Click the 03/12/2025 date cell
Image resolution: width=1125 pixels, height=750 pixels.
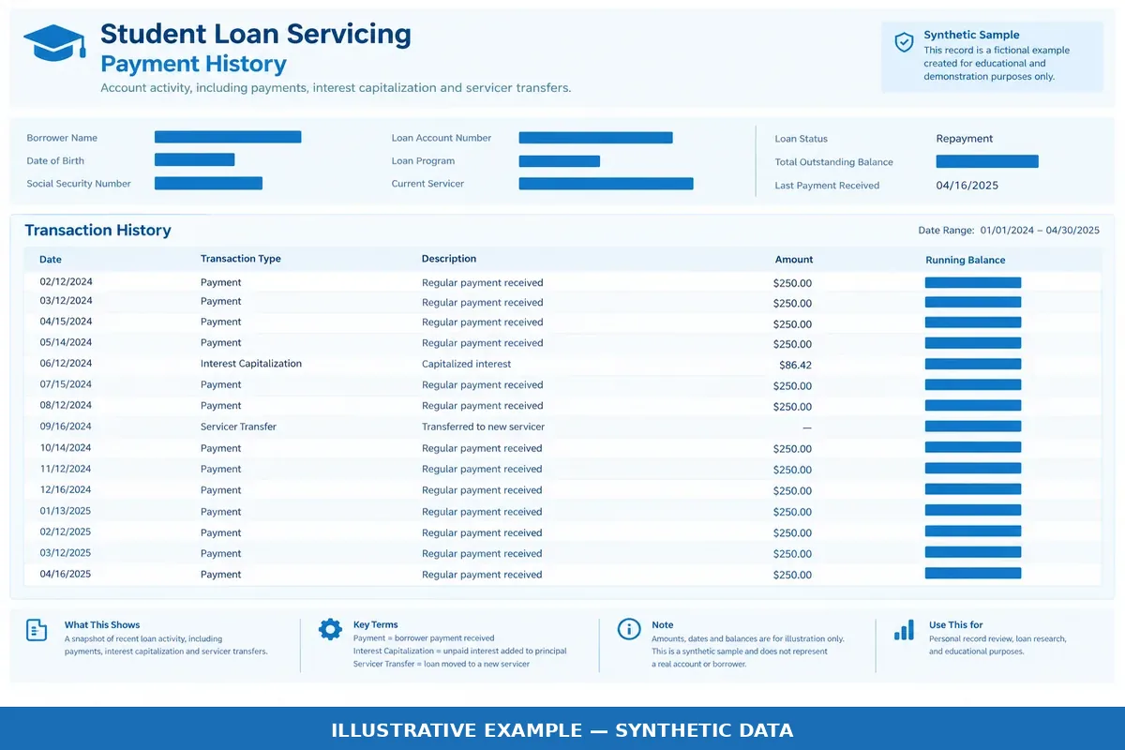pyautogui.click(x=66, y=553)
